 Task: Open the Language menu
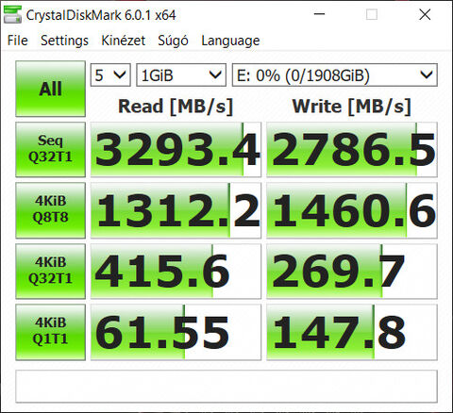pos(230,41)
